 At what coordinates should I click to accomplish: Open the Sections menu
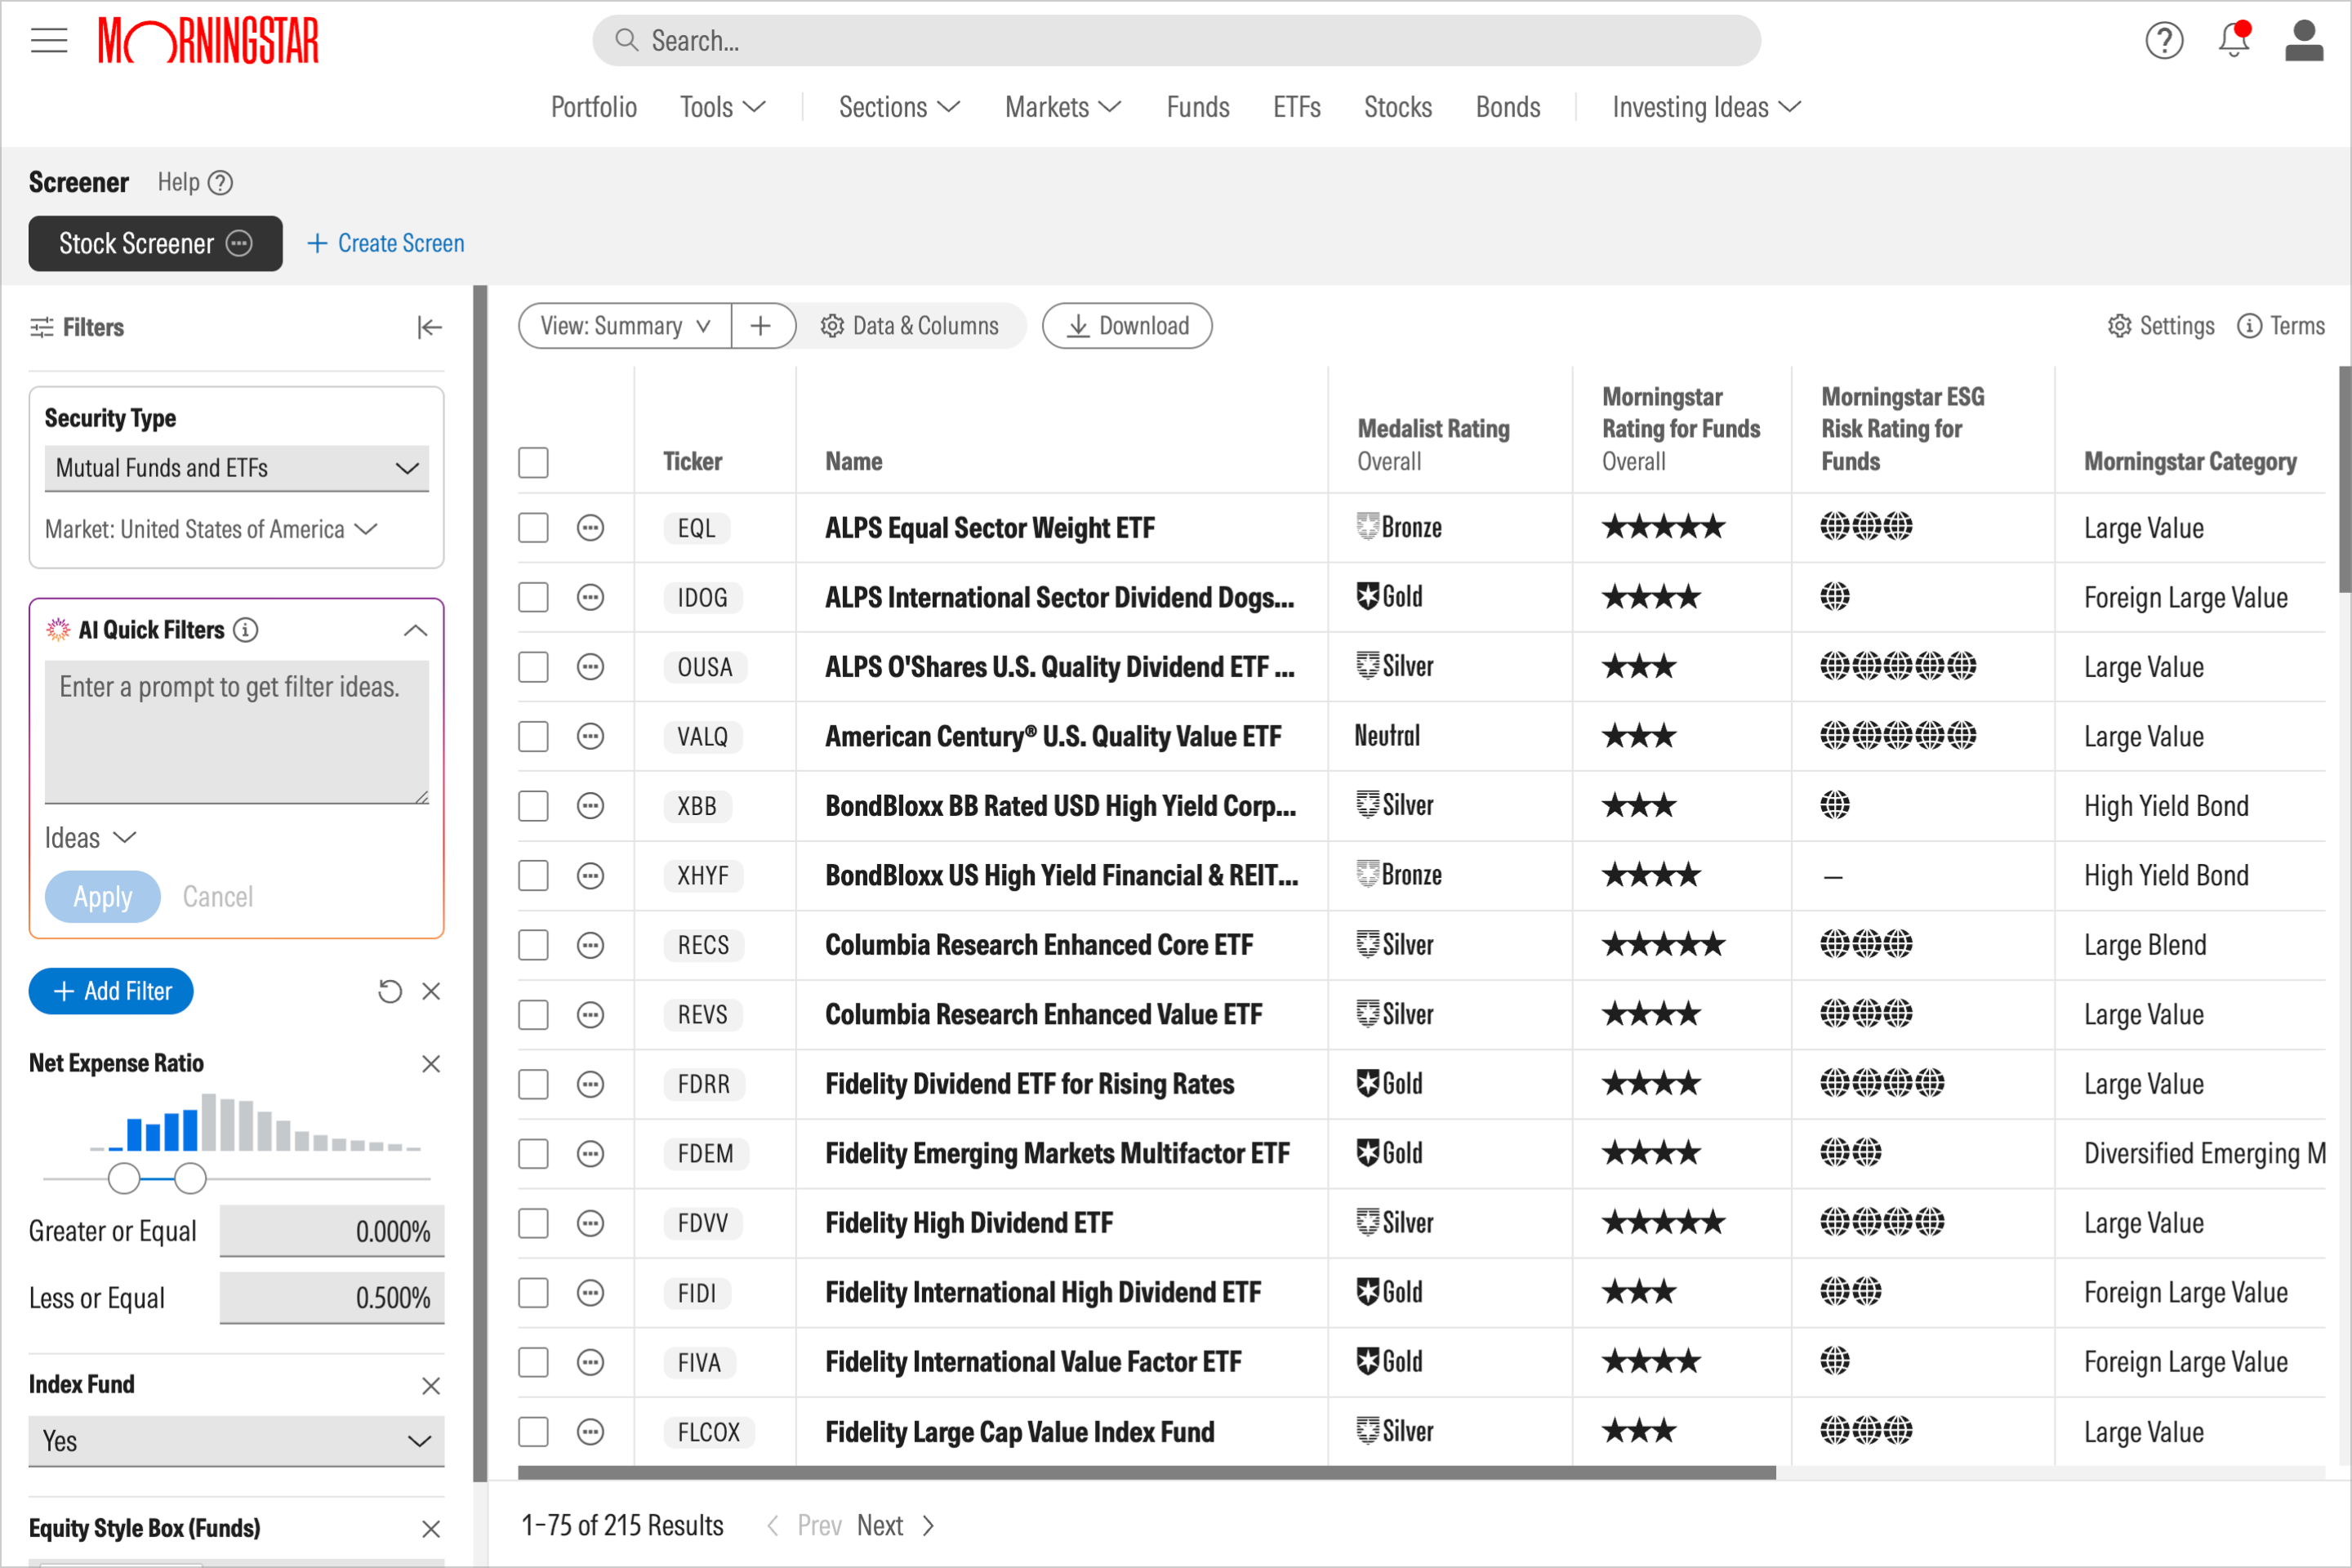click(899, 107)
